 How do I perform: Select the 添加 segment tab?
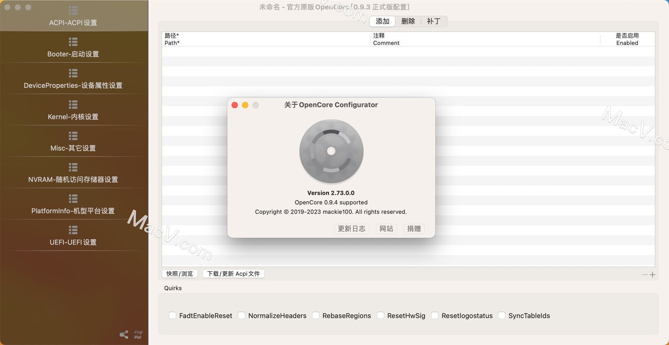click(383, 21)
